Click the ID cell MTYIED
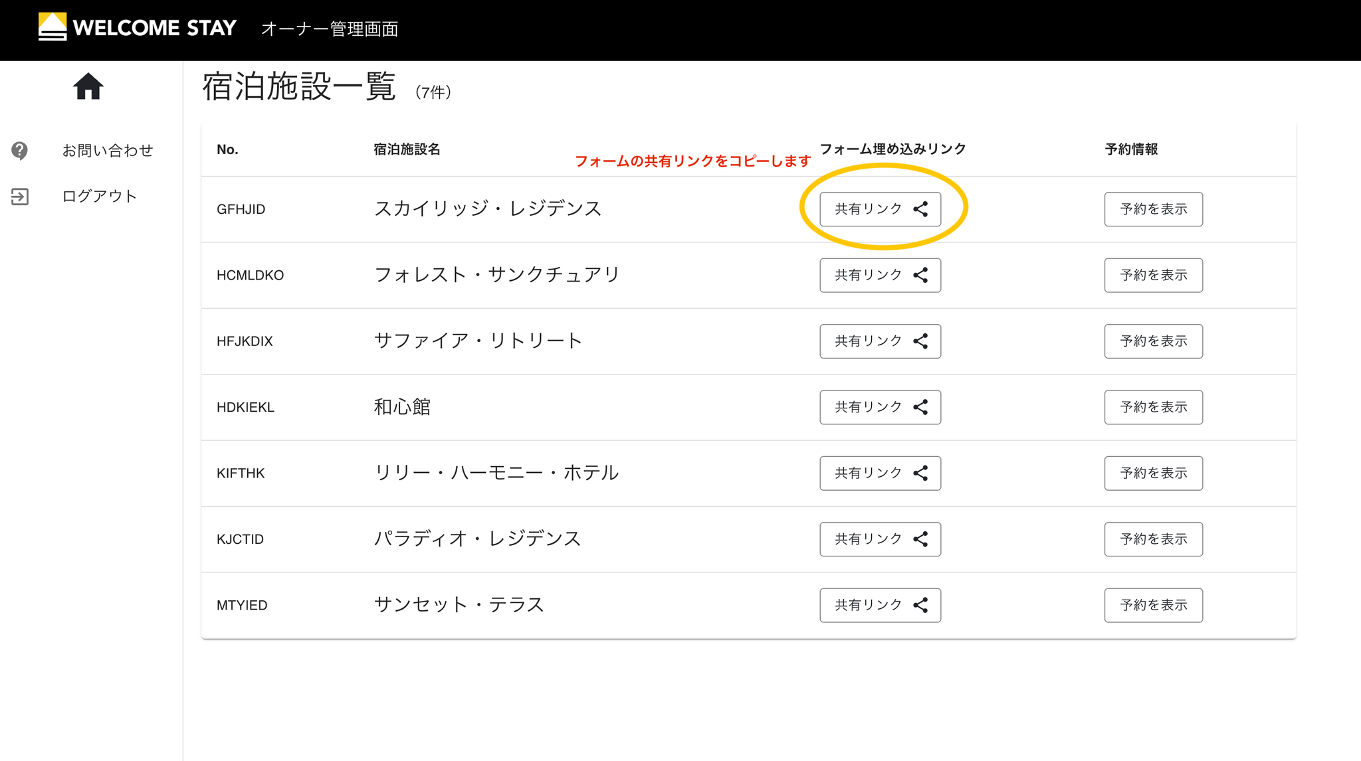The height and width of the screenshot is (761, 1361). [242, 605]
